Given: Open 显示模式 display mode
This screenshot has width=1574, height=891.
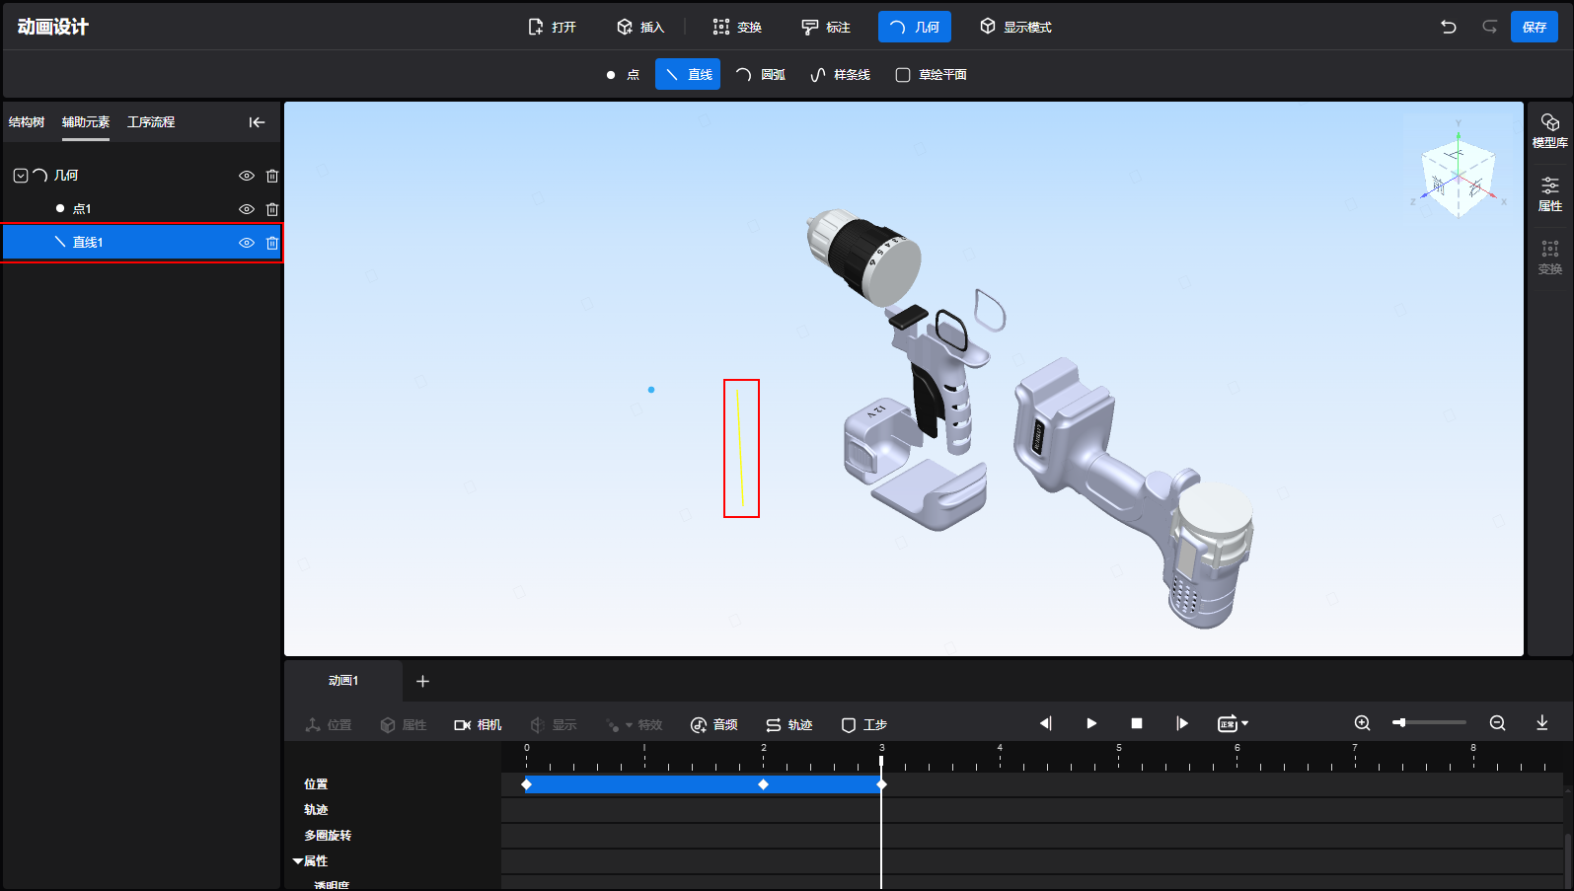Looking at the screenshot, I should (1015, 27).
